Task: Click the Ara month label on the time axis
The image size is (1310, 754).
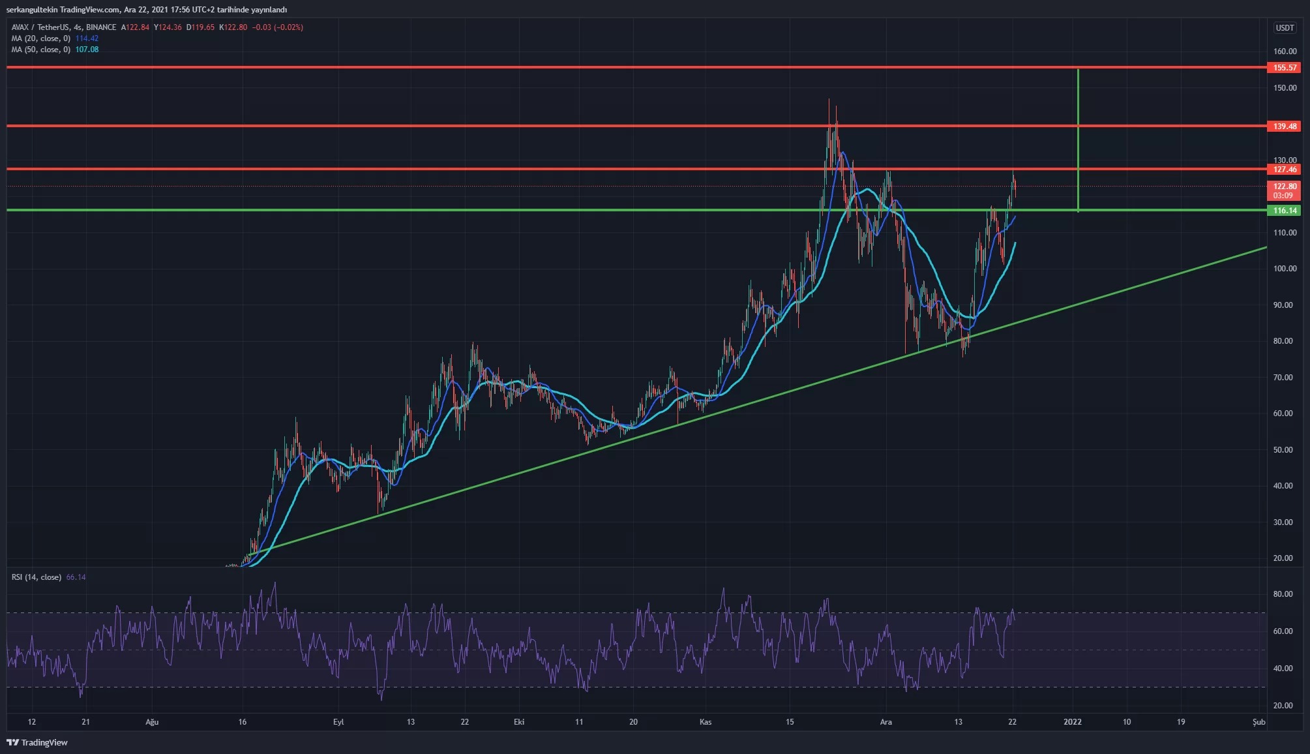Action: (886, 722)
